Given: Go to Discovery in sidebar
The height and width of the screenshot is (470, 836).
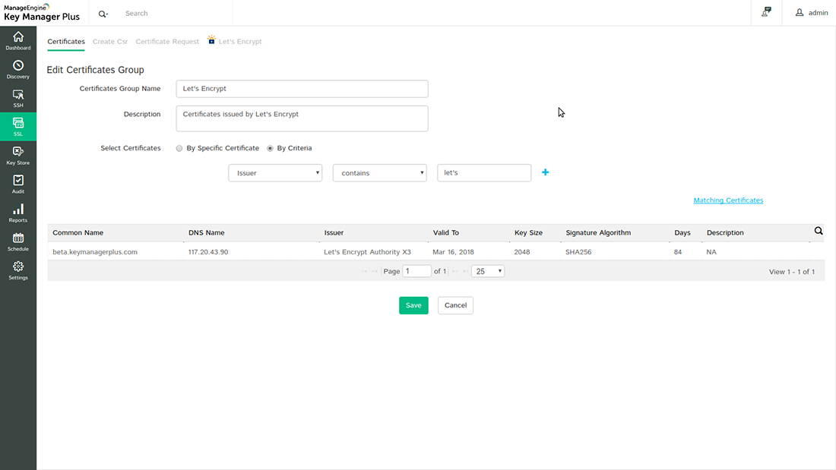Looking at the screenshot, I should (18, 66).
